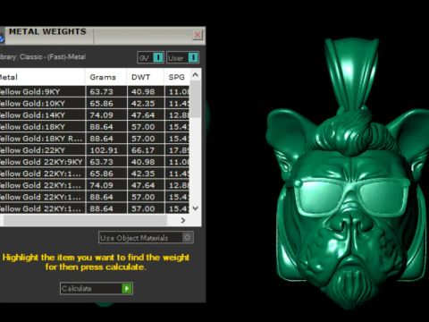
Task: Close the Metal Weights dialog
Action: pos(198,35)
